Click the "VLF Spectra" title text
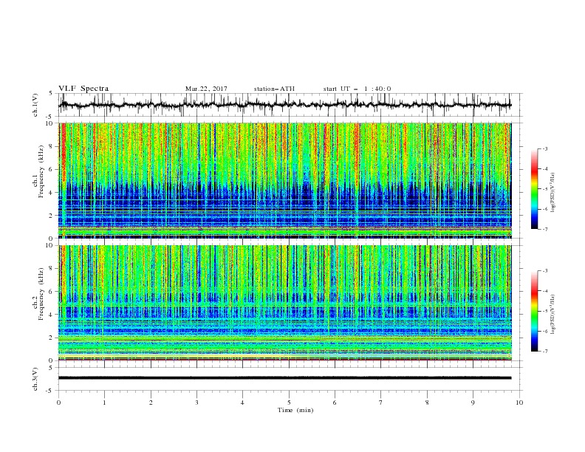Image resolution: width=585 pixels, height=452 pixels. click(x=83, y=89)
